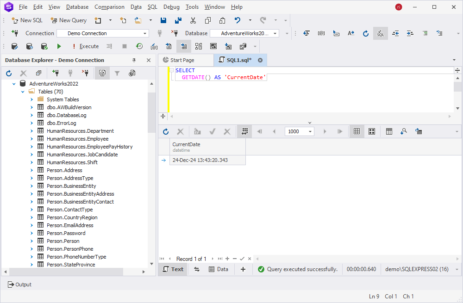The image size is (463, 303).
Task: Collapse the AdventureWorks2022 database node
Action: [x=14, y=84]
